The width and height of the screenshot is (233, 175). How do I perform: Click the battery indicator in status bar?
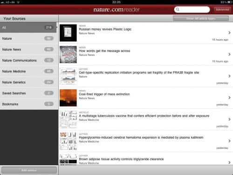click(x=230, y=2)
